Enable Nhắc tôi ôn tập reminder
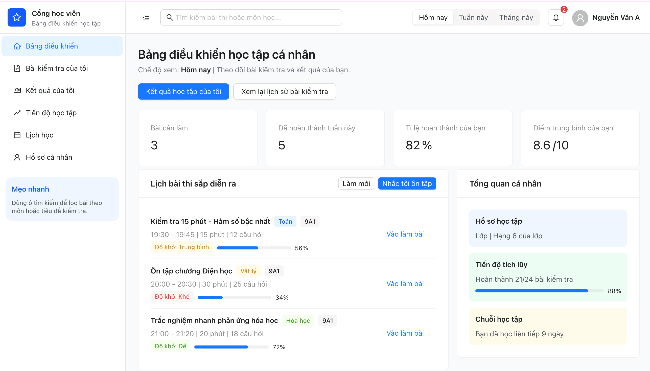The height and width of the screenshot is (371, 650). 406,183
